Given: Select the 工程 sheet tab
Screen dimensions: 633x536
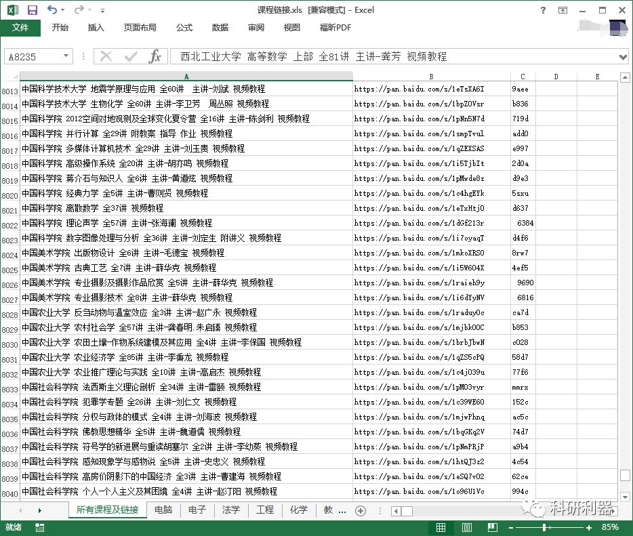Looking at the screenshot, I should [265, 510].
